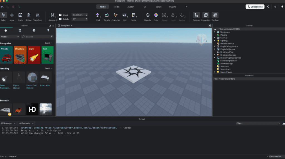Click the Script ribbon tool icon
Image resolution: width=285 pixels, height=159 pixels.
133,15
